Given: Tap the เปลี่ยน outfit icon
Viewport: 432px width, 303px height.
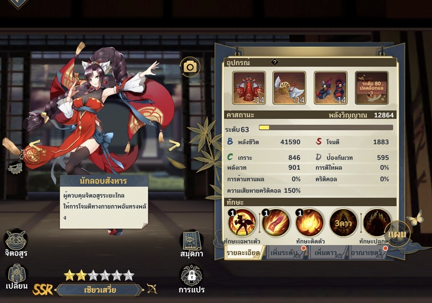Looking at the screenshot, I should tap(16, 277).
